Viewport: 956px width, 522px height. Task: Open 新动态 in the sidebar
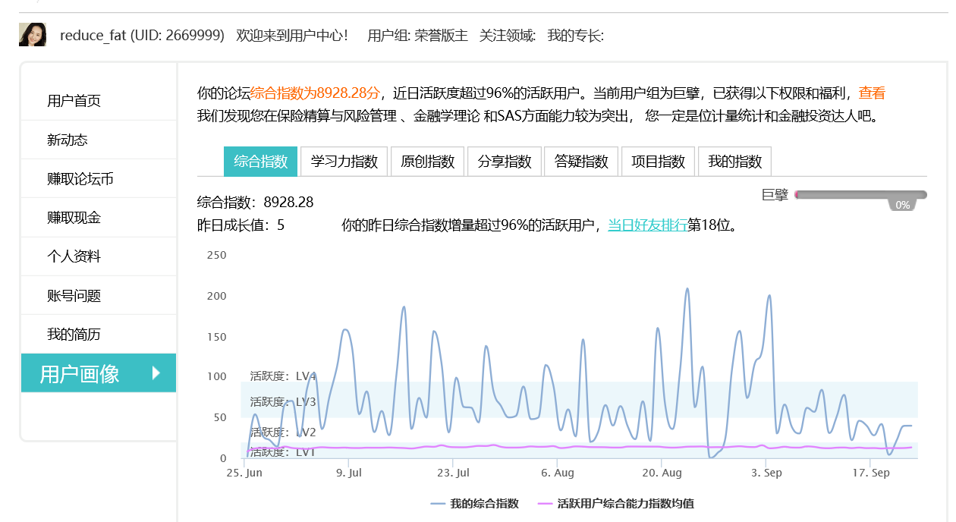point(99,140)
